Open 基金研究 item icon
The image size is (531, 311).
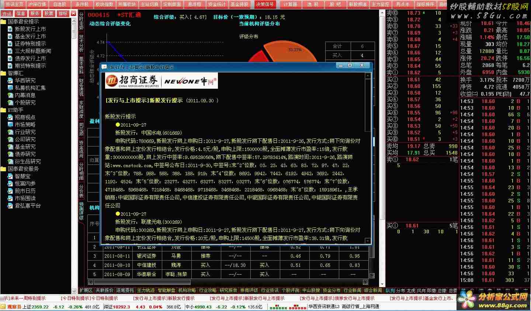(10, 147)
